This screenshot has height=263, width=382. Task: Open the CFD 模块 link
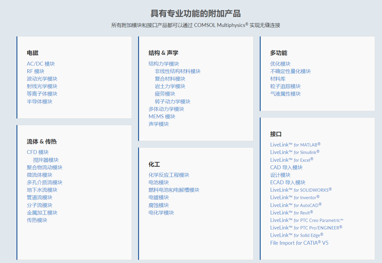38,152
